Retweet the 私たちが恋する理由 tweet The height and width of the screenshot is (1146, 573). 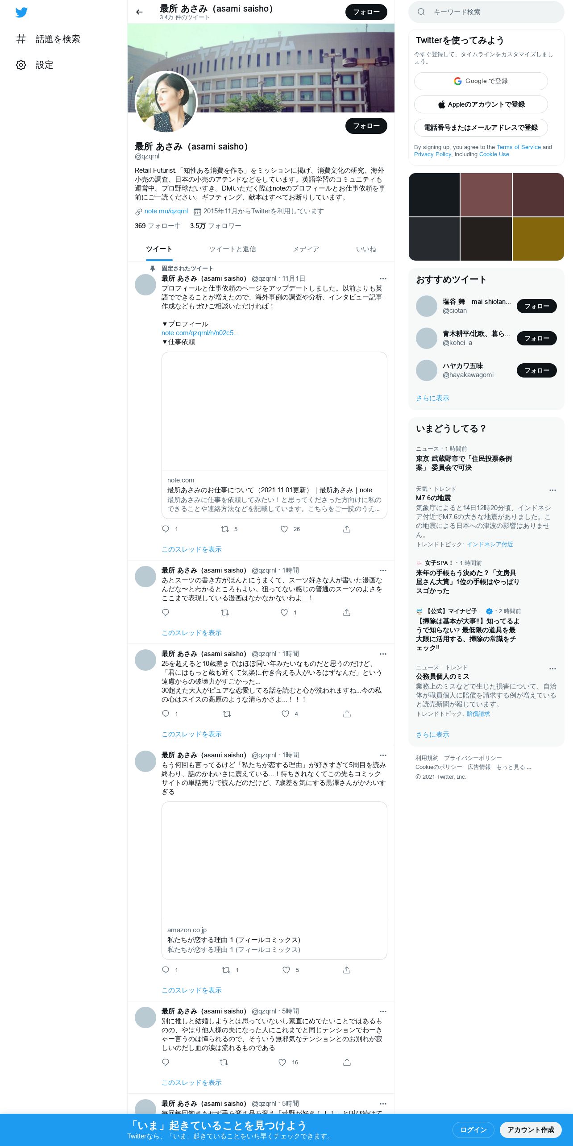(226, 970)
